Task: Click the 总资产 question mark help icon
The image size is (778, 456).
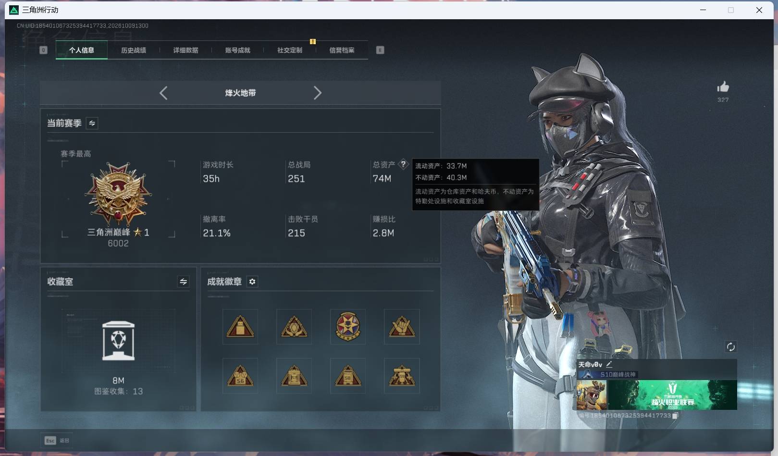Action: pos(403,164)
